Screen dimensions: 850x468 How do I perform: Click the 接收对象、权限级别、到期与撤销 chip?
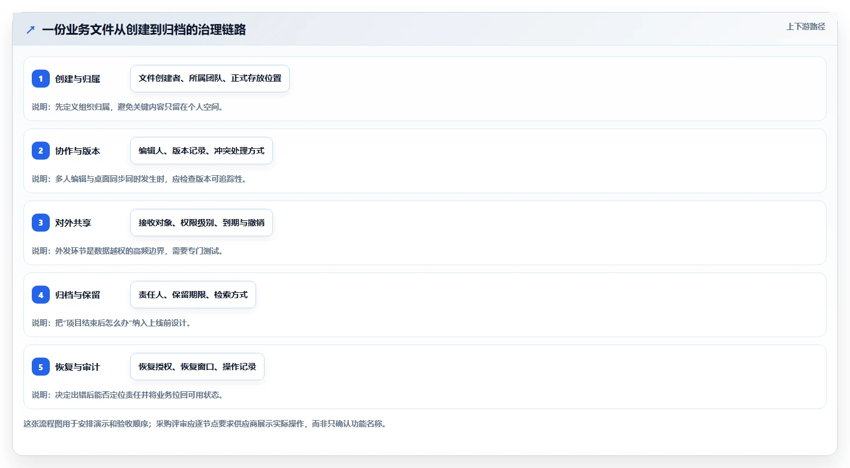pyautogui.click(x=202, y=223)
